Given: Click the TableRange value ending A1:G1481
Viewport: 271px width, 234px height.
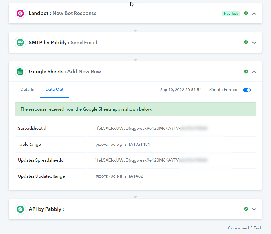Looking at the screenshot, I should click(x=122, y=144).
